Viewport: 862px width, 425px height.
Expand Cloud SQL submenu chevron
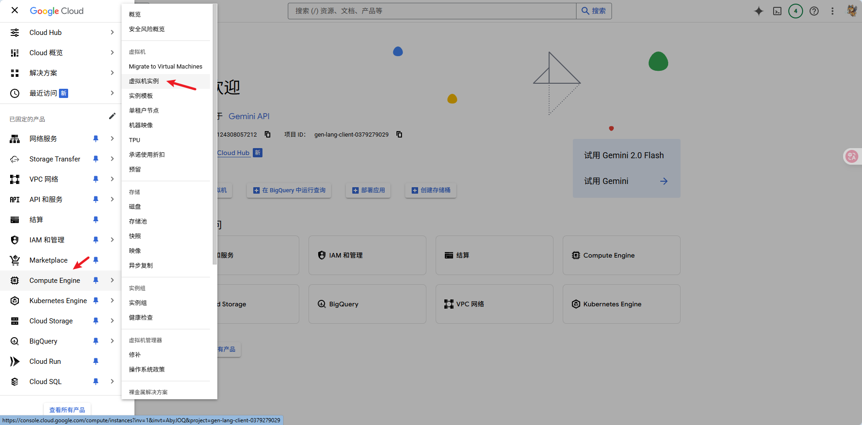click(x=112, y=381)
